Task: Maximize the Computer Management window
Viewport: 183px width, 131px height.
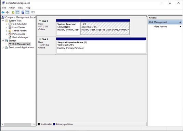Action: tap(170, 3)
